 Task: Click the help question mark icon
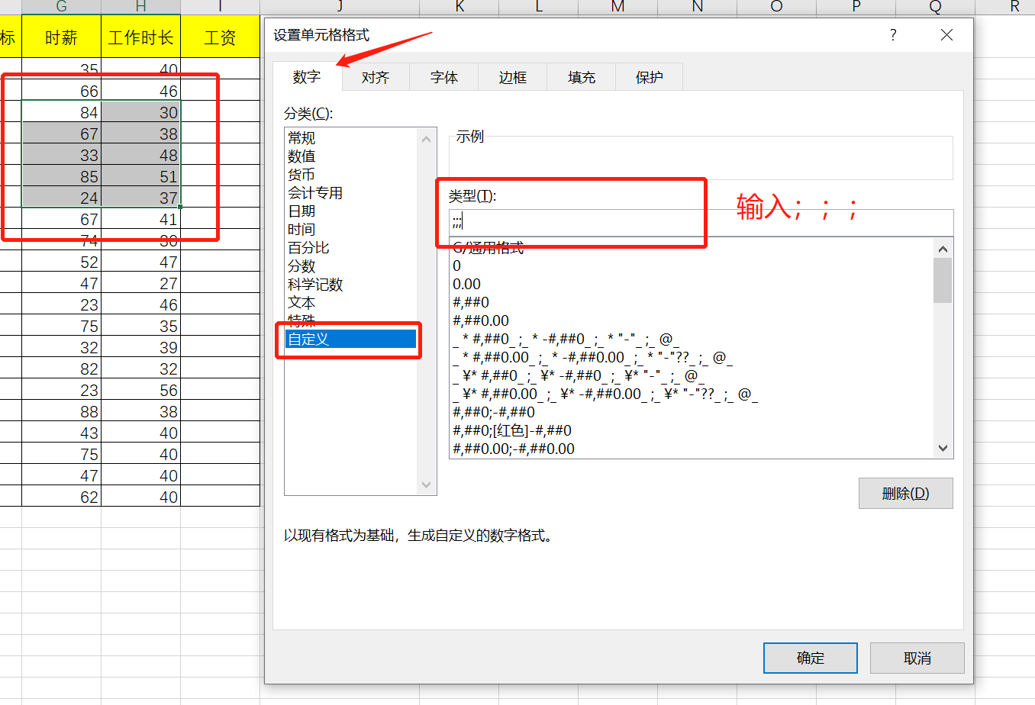tap(892, 35)
